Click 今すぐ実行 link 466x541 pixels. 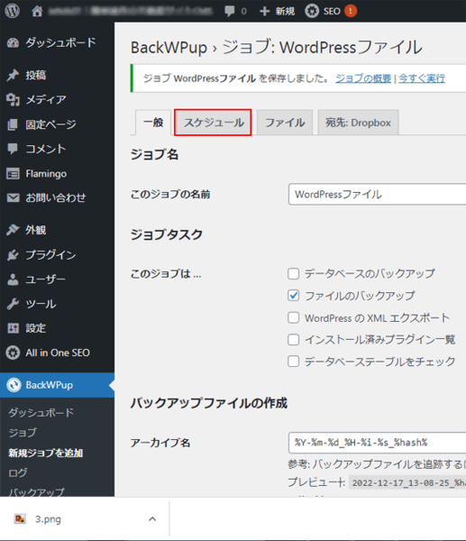422,78
